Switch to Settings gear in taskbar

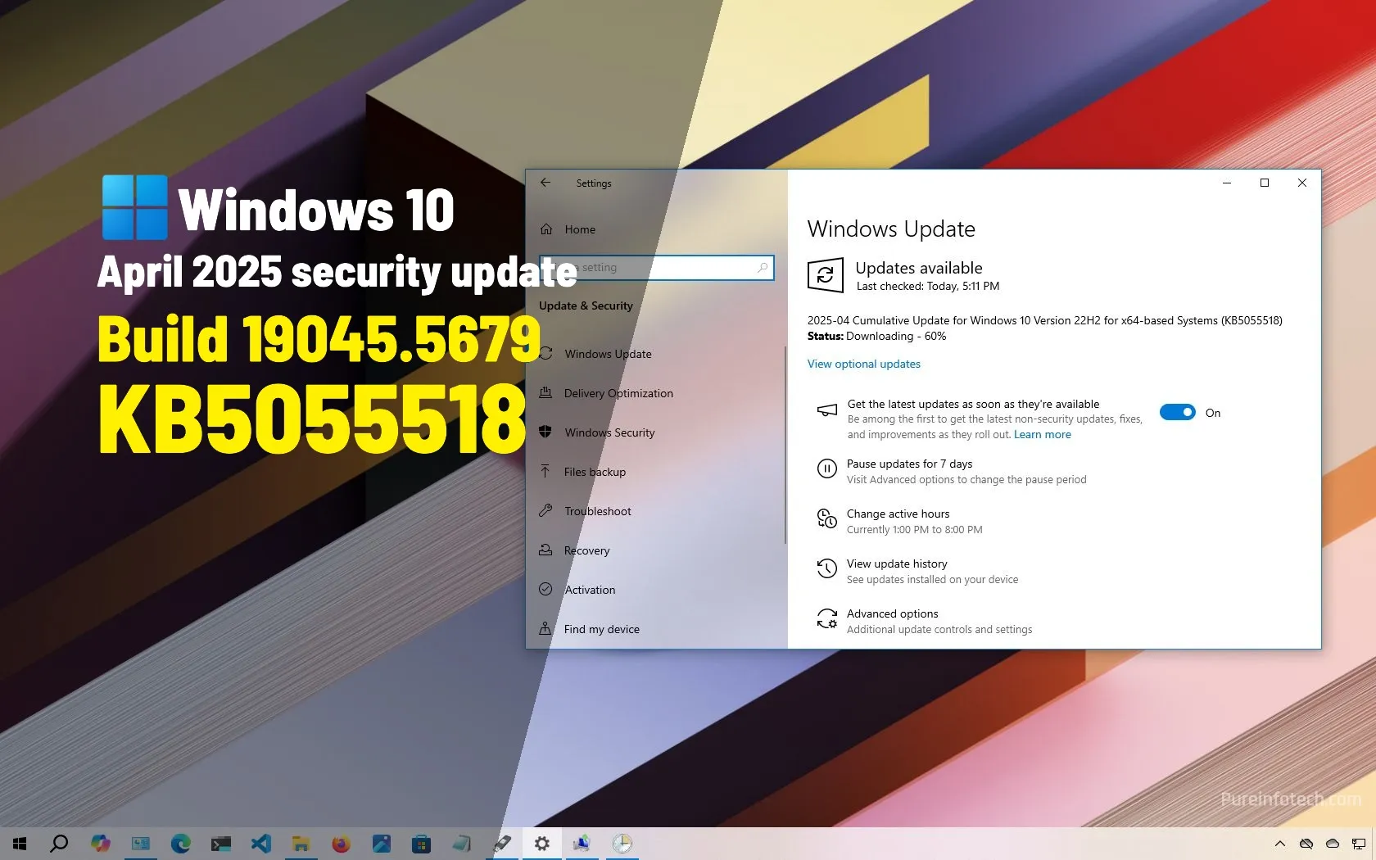click(541, 844)
